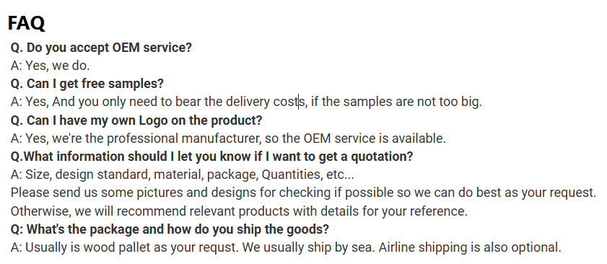
Task: Click the word 'Quantities' in the quotation answer
Action: click(292, 175)
